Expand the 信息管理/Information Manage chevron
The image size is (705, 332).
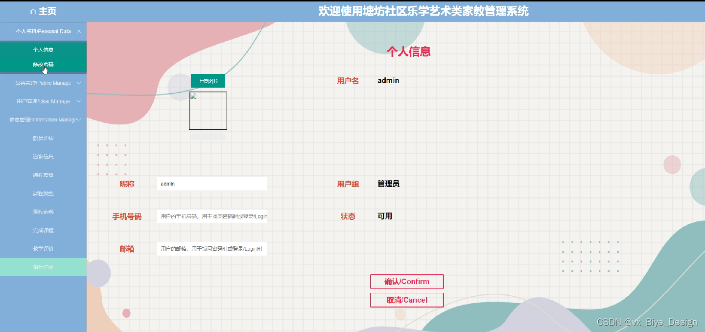[x=79, y=119]
